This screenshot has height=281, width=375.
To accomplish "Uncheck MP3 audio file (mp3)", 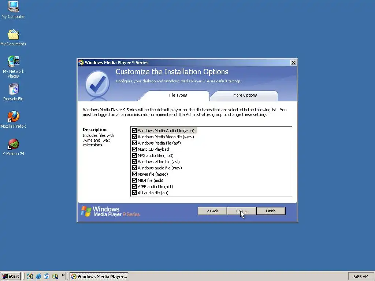I will coord(135,155).
